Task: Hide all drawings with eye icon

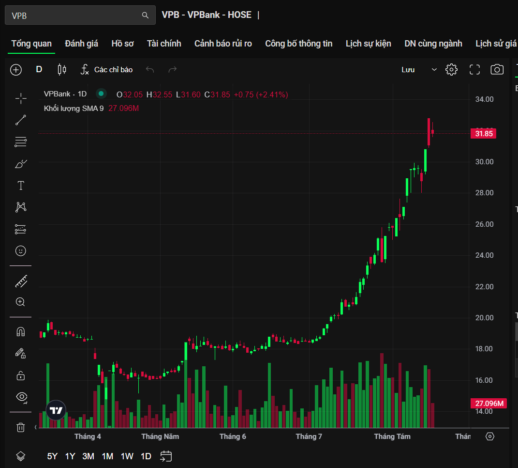Action: (21, 397)
